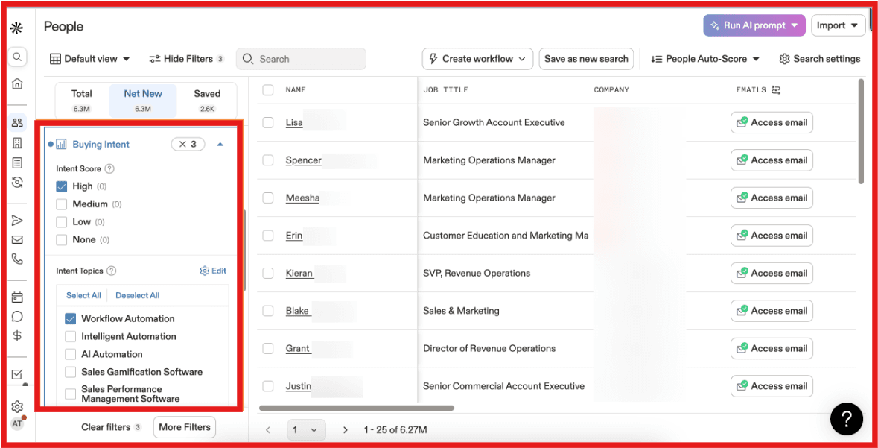Viewport: 878px width, 448px height.
Task: Select the row checkbox for Lisa
Action: pyautogui.click(x=268, y=122)
